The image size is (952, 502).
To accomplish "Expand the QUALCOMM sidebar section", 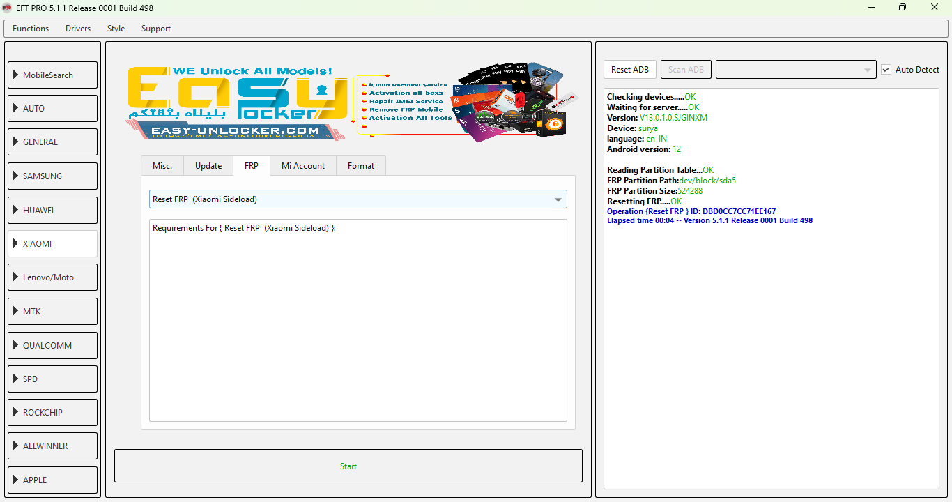I will (x=52, y=345).
